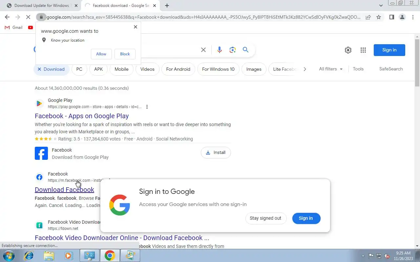Open the Download Facebook result link
This screenshot has height=262, width=420.
(x=64, y=190)
